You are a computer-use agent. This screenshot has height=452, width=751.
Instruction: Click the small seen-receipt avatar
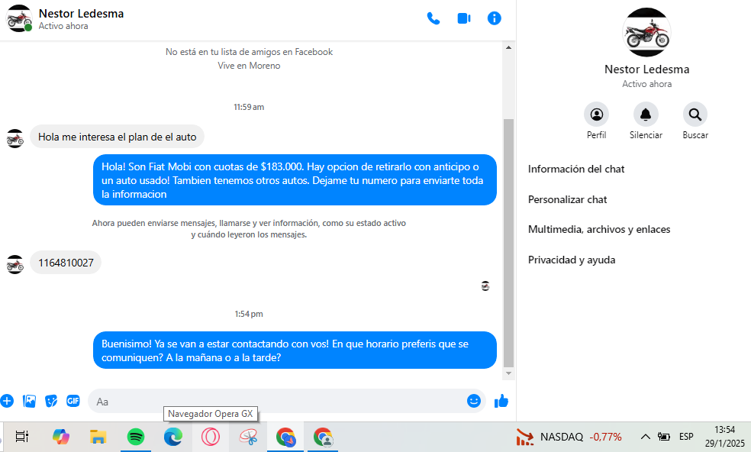click(485, 286)
